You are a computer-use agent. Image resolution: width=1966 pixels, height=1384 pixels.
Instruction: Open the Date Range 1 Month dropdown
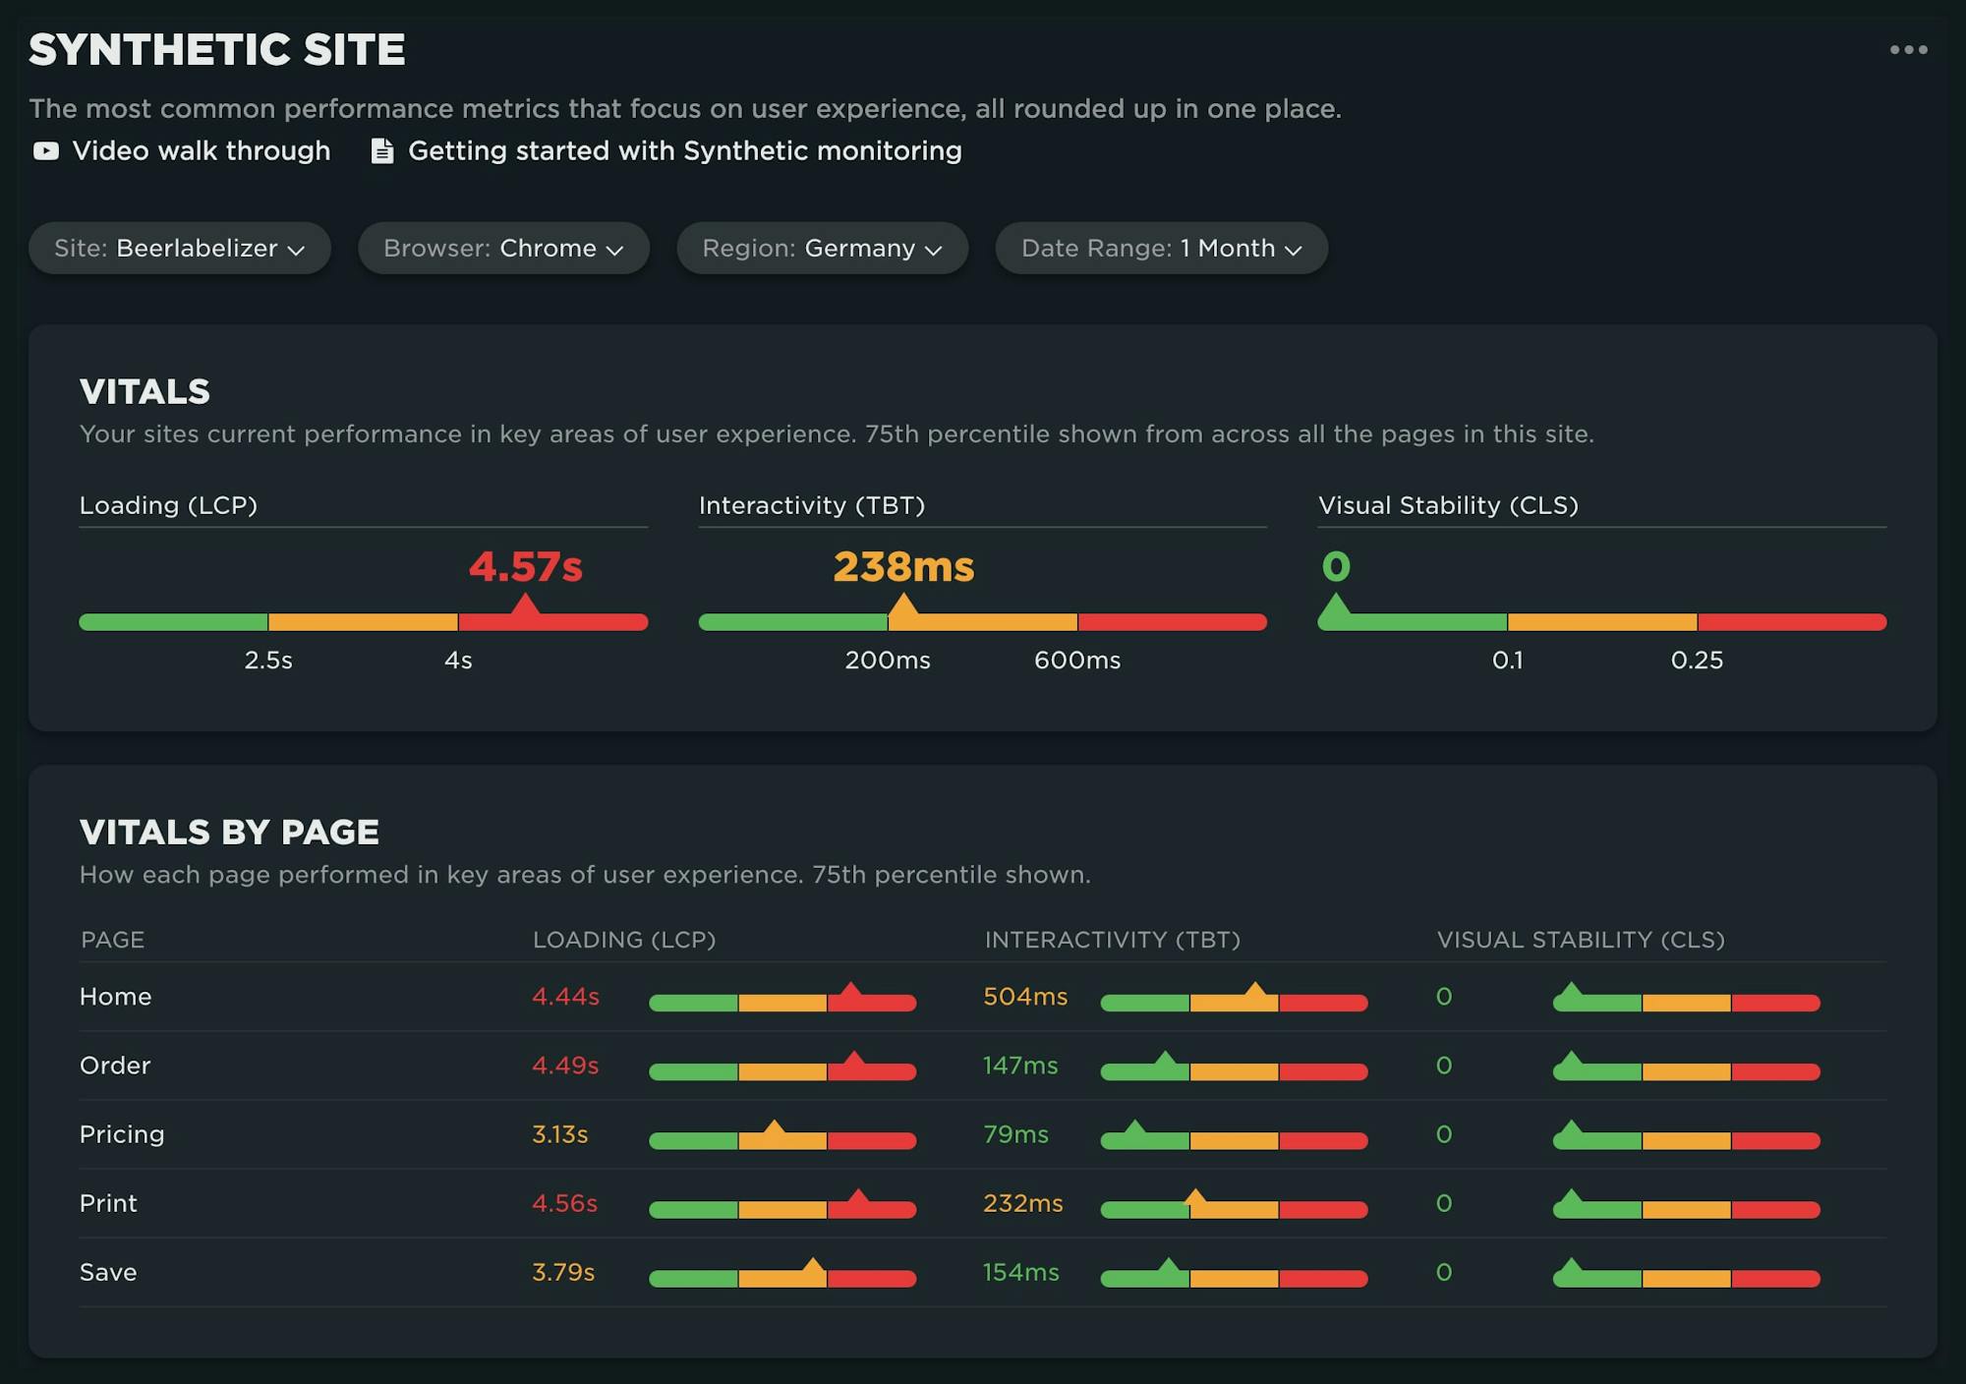[1161, 248]
